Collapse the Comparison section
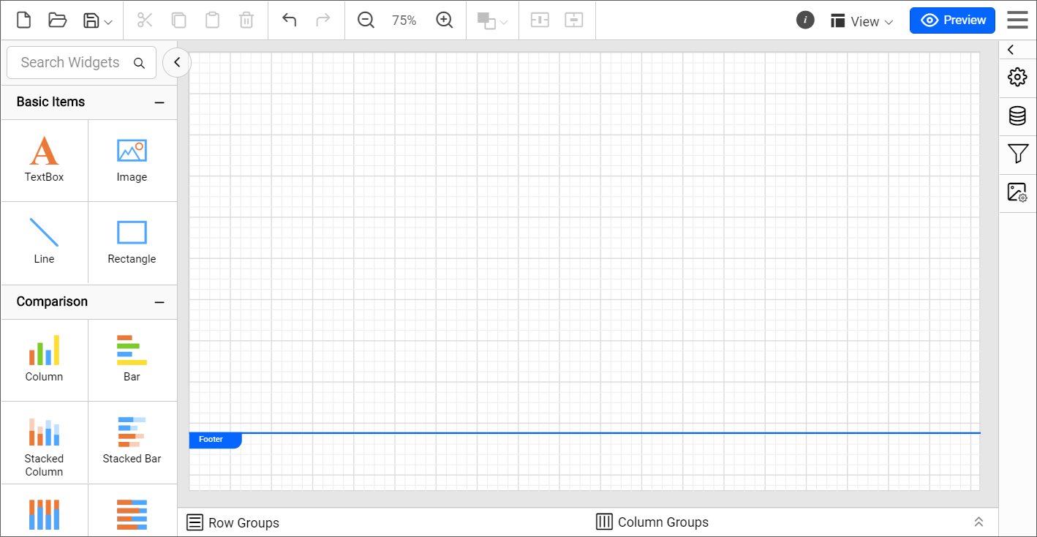Viewport: 1037px width, 537px height. click(160, 302)
